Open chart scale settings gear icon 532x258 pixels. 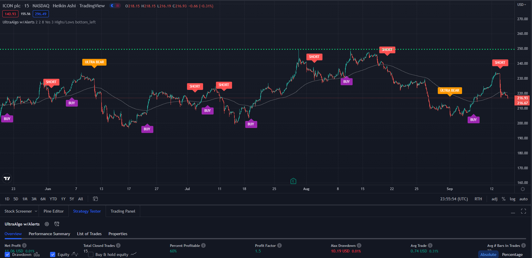coord(523,189)
